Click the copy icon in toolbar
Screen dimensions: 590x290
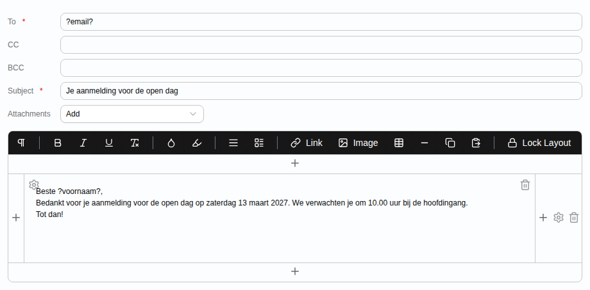pos(450,143)
